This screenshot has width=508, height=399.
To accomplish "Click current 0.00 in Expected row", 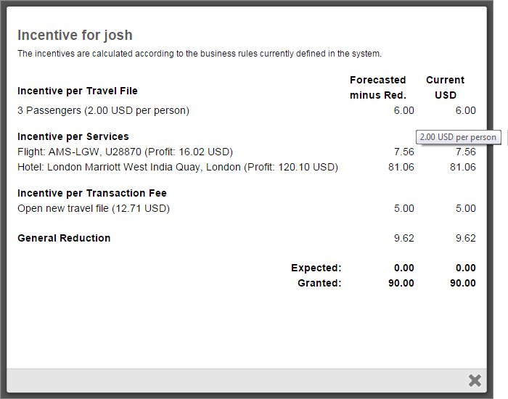I will (466, 268).
